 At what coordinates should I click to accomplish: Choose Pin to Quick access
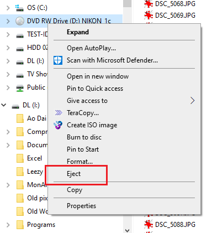pyautogui.click(x=95, y=89)
